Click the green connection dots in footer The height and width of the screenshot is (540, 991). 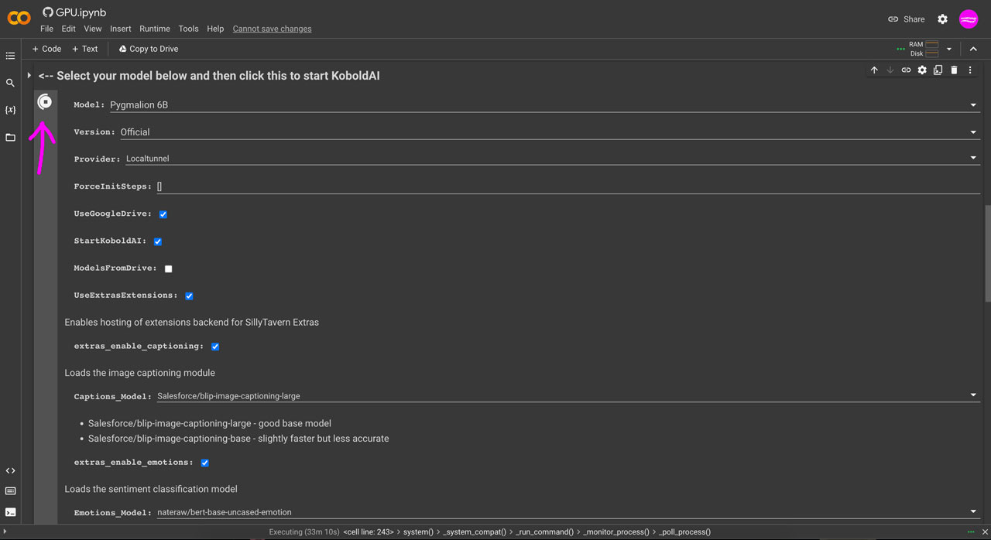pyautogui.click(x=972, y=531)
